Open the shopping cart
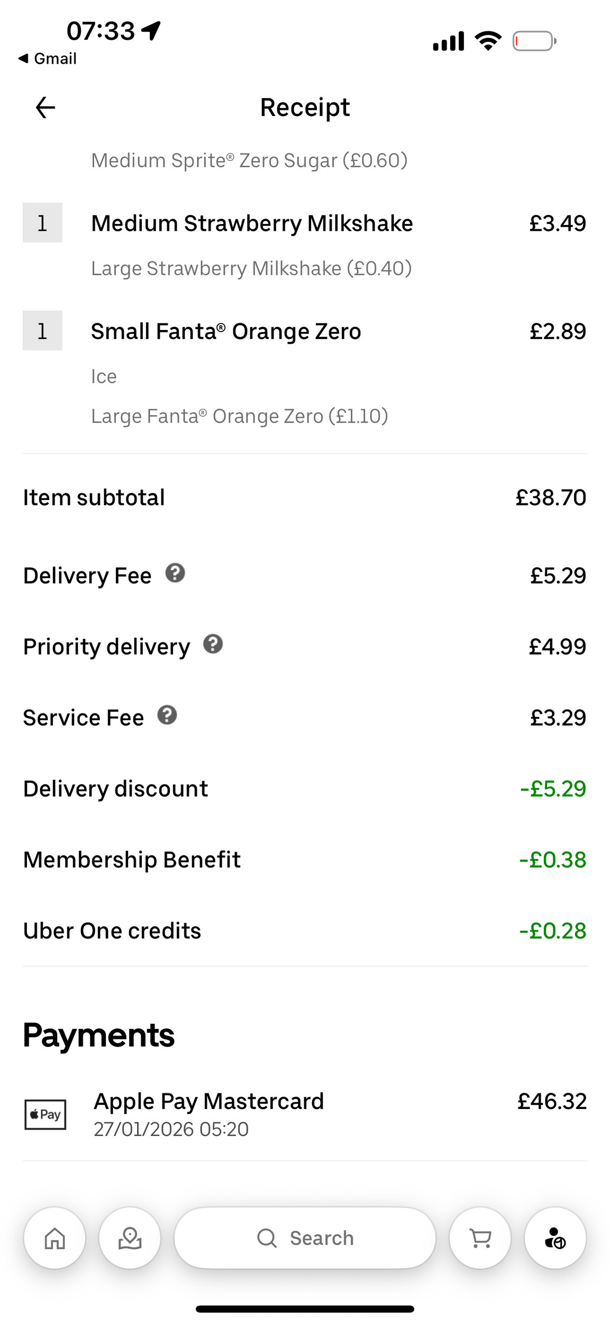Screen dimensions: 610x1324 [480, 1238]
